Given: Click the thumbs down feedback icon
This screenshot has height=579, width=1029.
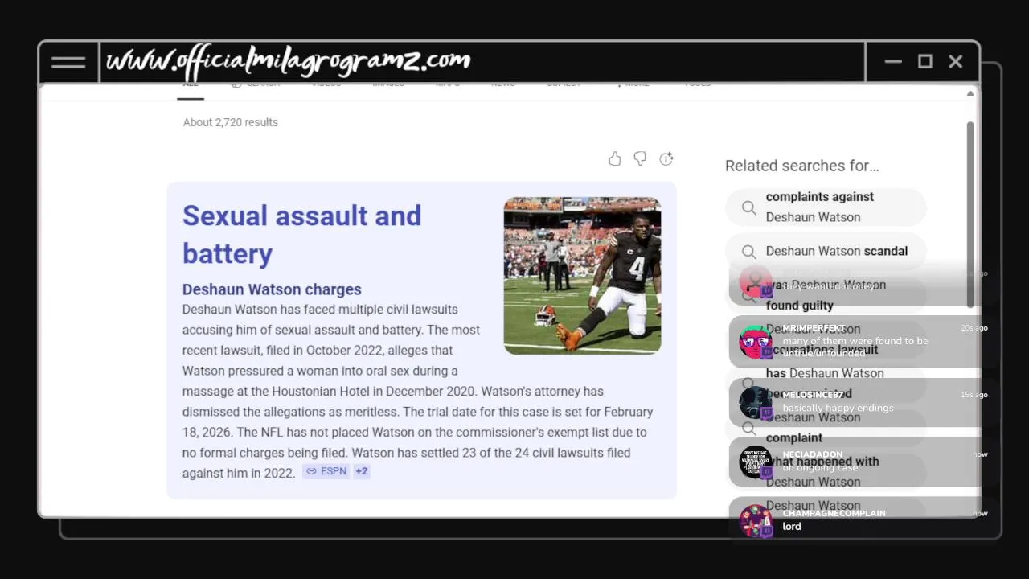Looking at the screenshot, I should [640, 158].
